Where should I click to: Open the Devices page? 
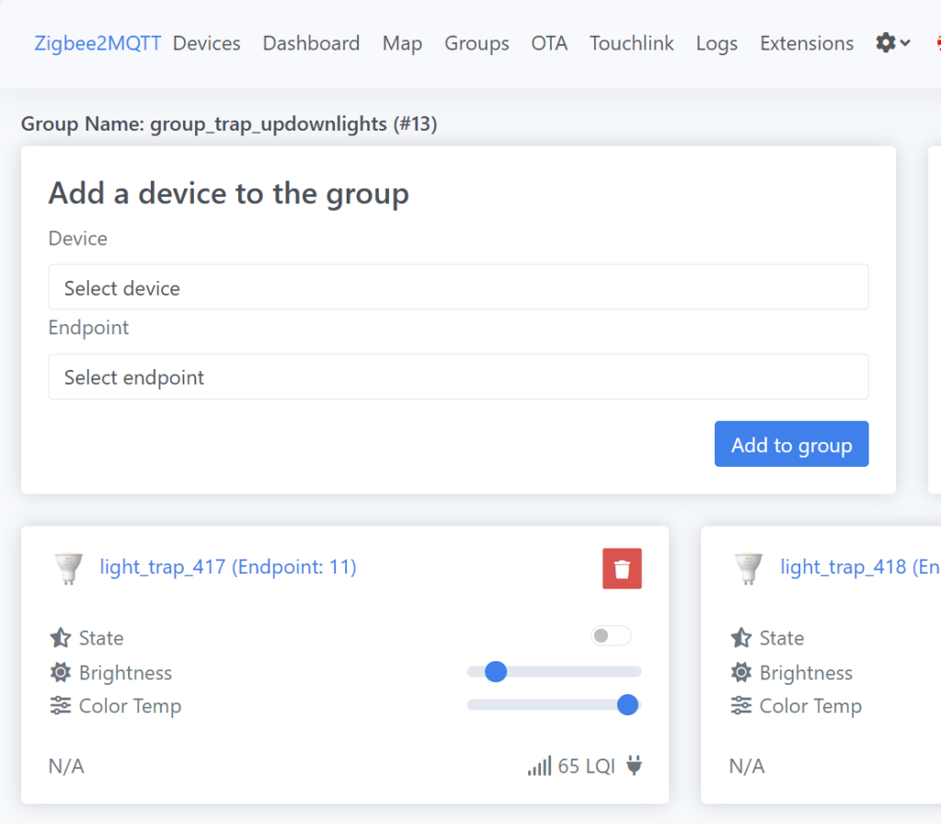tap(206, 43)
